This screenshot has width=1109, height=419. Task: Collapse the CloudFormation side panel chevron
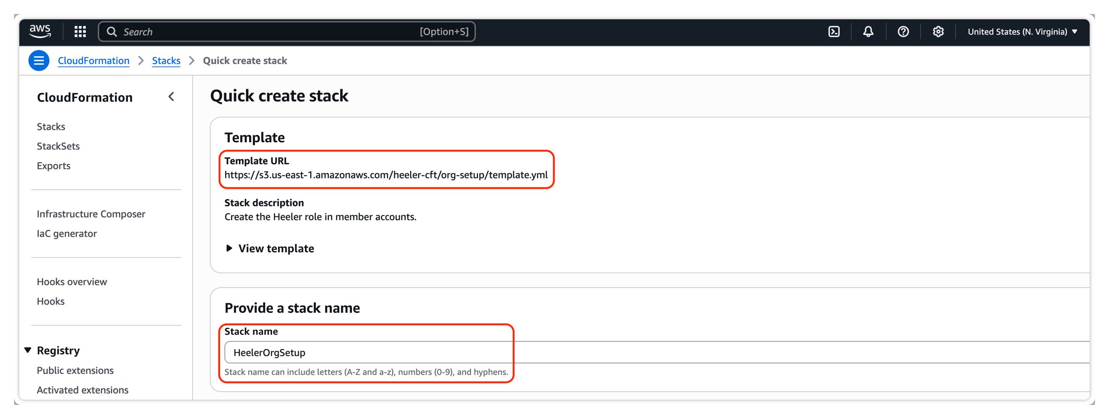(x=171, y=97)
